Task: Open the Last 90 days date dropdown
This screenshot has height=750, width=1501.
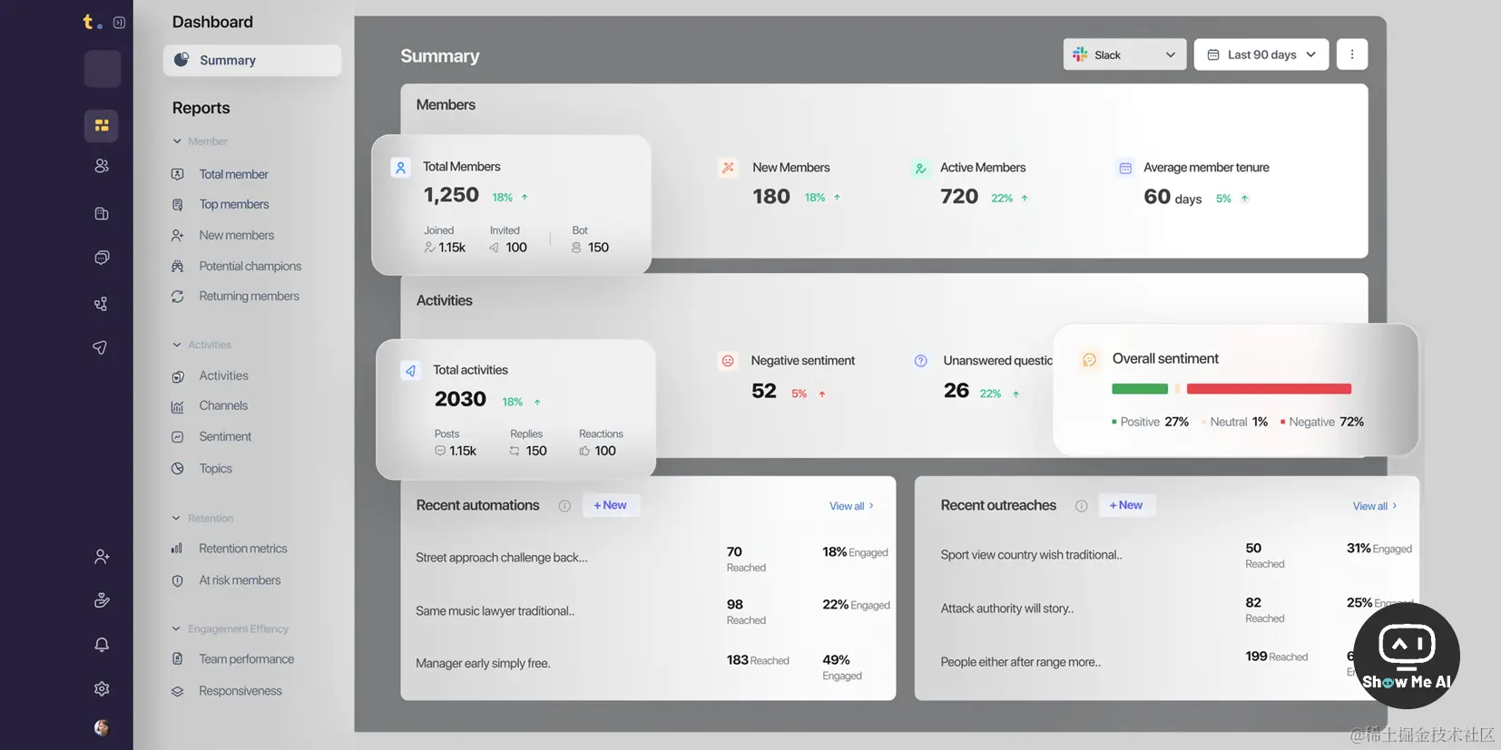Action: [x=1261, y=54]
